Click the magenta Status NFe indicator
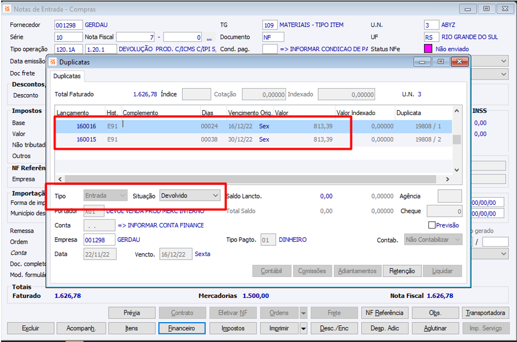Image resolution: width=517 pixels, height=342 pixels. [x=428, y=49]
